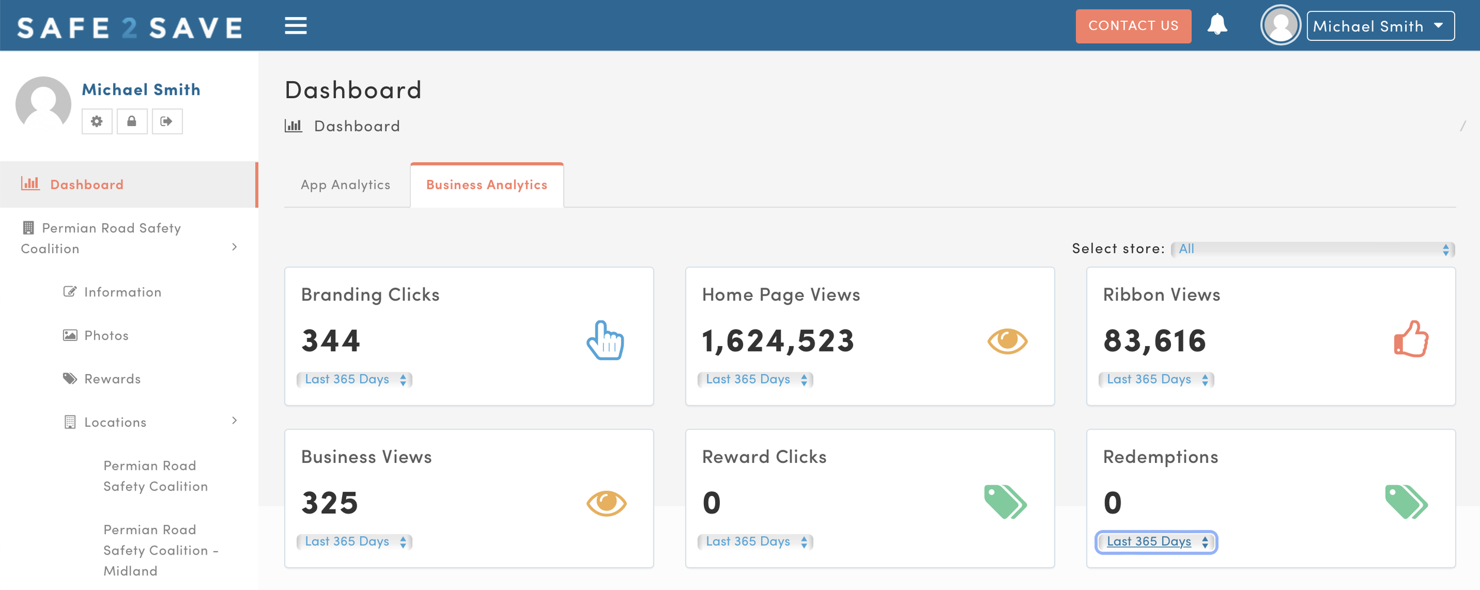
Task: Click Michael Smith name link in sidebar
Action: pyautogui.click(x=141, y=89)
